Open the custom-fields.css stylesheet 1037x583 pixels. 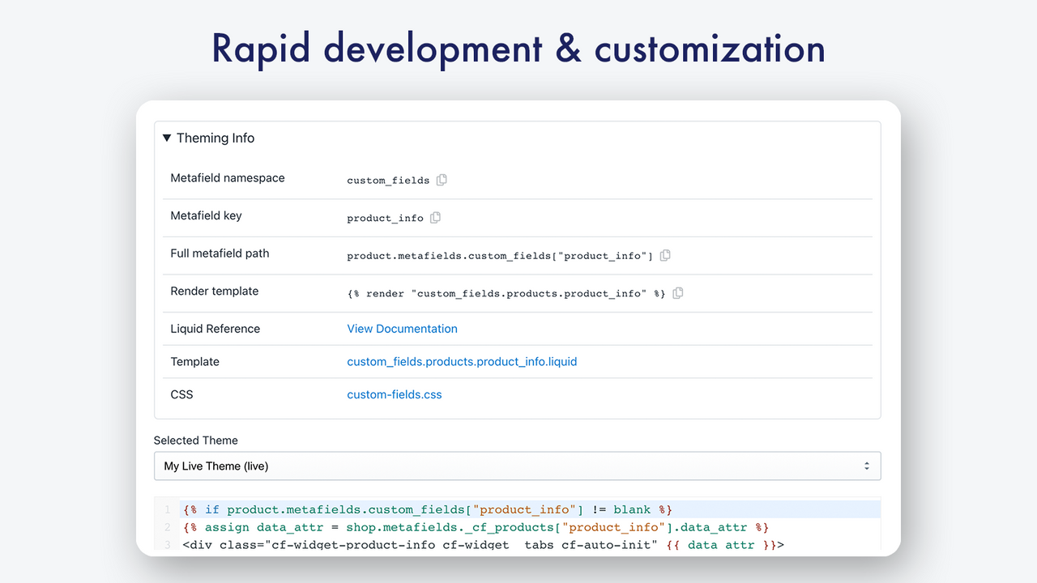click(394, 394)
